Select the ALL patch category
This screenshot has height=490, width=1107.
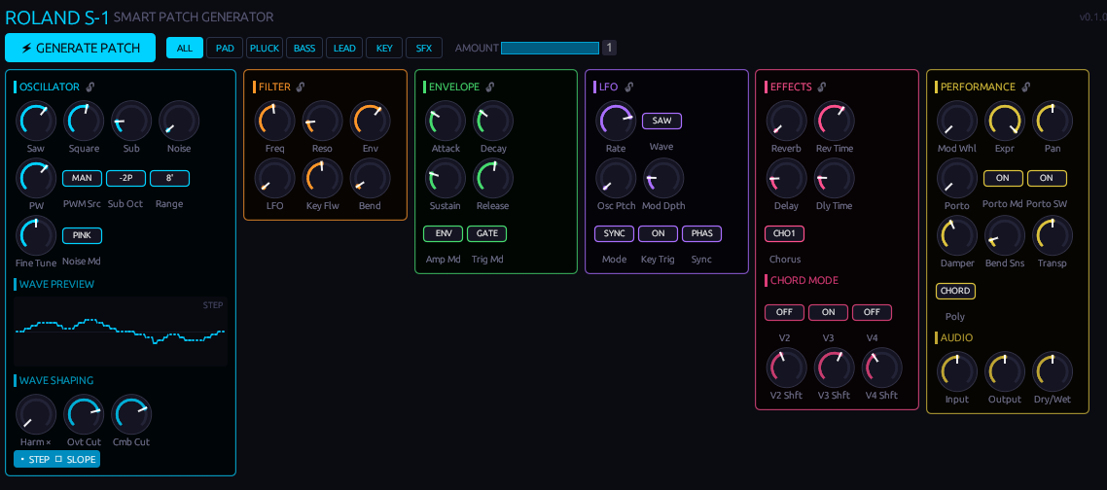(x=185, y=48)
